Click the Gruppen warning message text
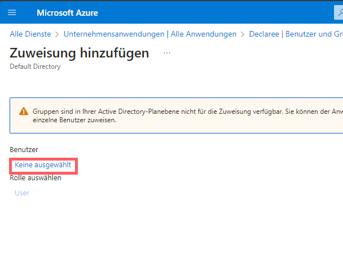 (188, 115)
